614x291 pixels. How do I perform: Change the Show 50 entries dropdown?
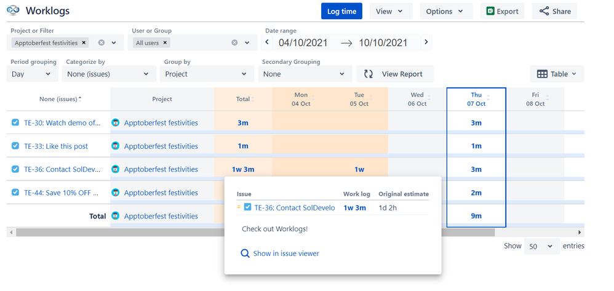pyautogui.click(x=541, y=246)
